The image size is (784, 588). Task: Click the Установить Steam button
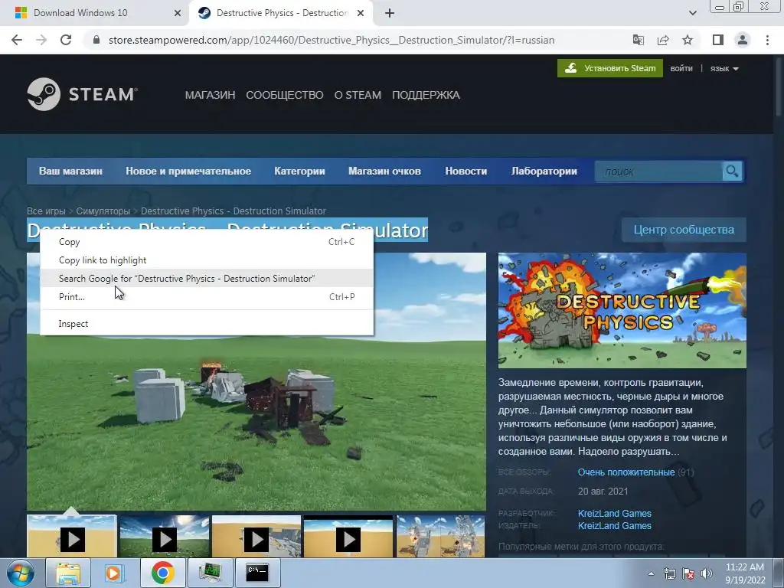610,68
